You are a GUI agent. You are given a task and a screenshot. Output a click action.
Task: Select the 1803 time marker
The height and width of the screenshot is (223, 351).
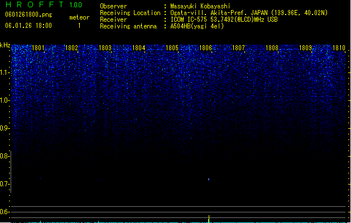tap(105, 48)
